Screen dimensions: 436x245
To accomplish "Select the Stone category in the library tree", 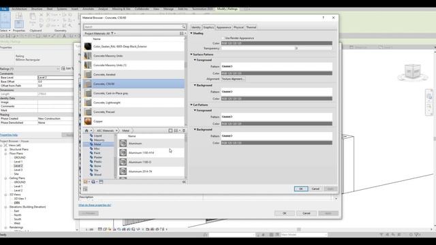I will tap(97, 166).
